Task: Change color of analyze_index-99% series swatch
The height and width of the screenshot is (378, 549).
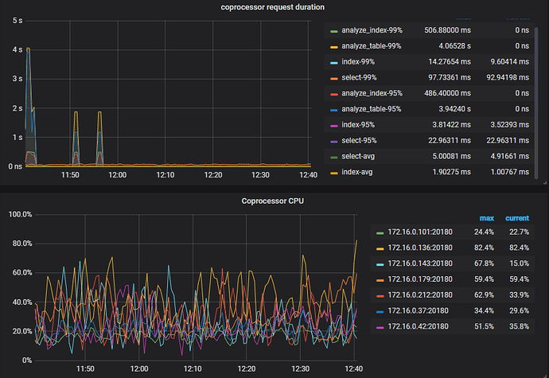Action: point(334,31)
